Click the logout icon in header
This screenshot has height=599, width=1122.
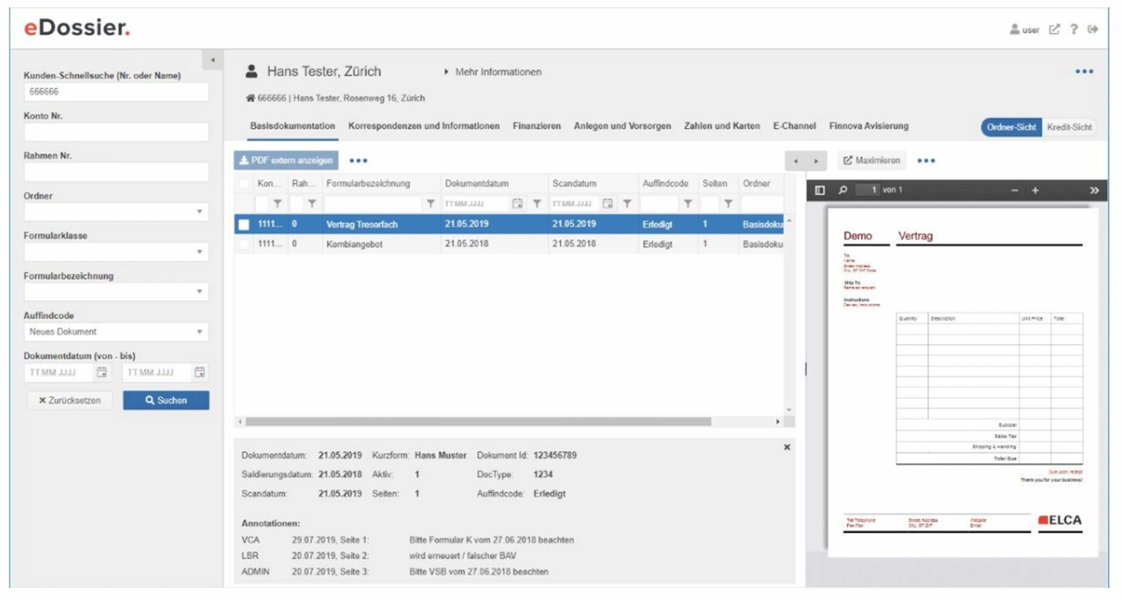coord(1093,29)
